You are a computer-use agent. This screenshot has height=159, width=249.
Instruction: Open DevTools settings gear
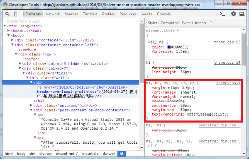233,14
